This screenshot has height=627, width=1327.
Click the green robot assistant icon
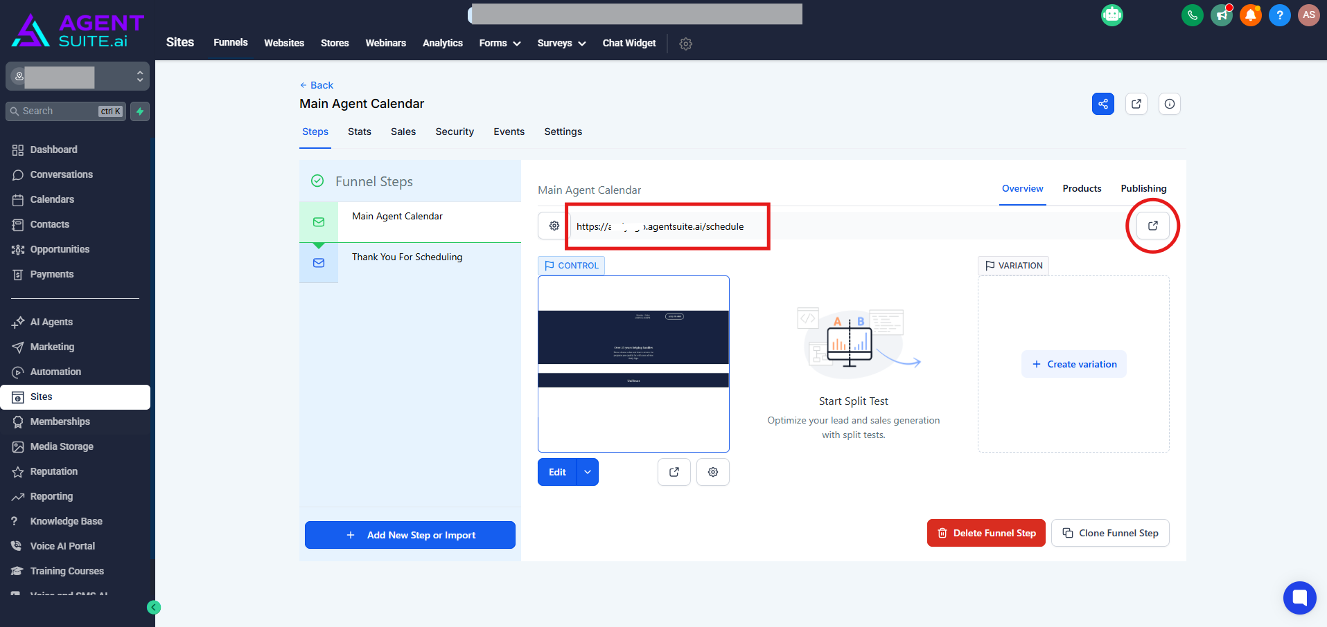[1112, 15]
